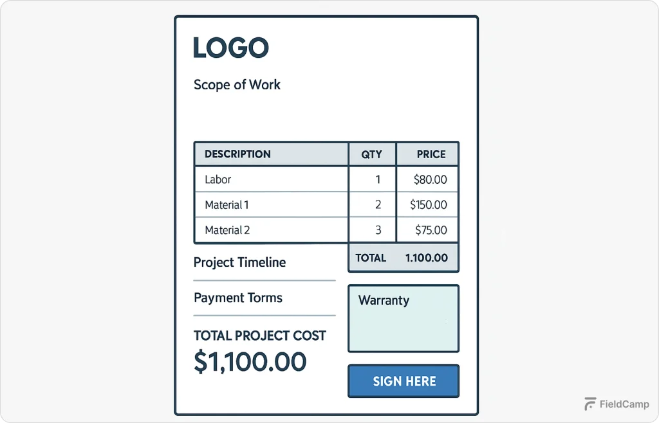Click the TOTAL PROJECT COST label
This screenshot has width=659, height=423.
pos(260,336)
